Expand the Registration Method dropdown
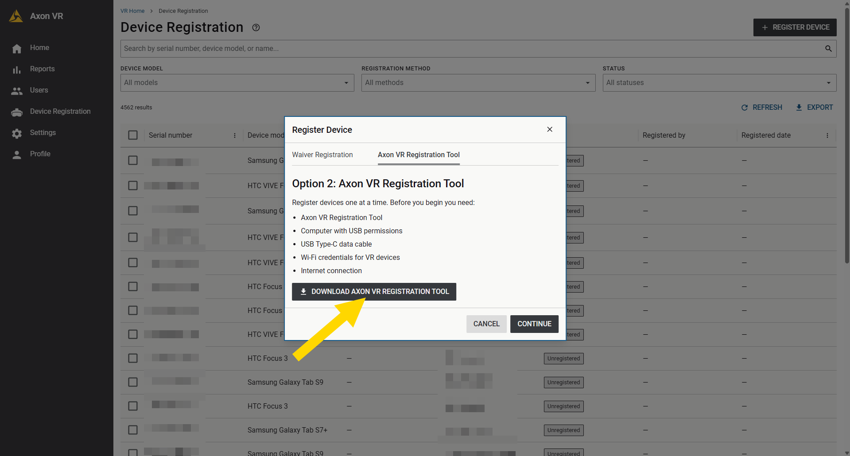850x456 pixels. tap(478, 83)
